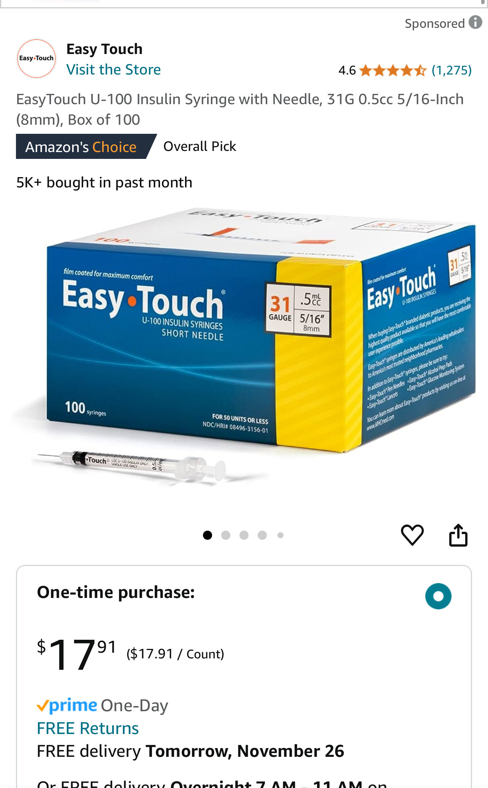Tap the 4.6 rating number
488x788 pixels.
347,70
